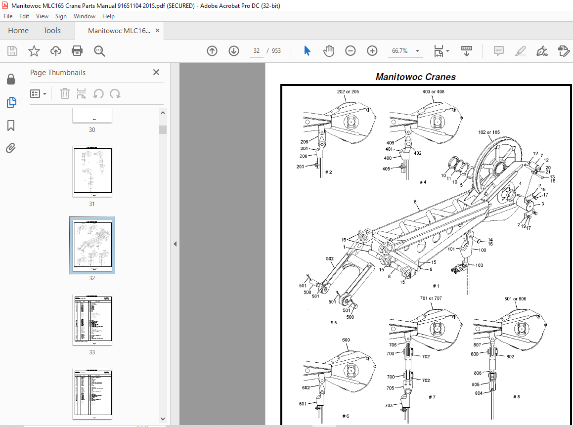Select page 32 thumbnail
Viewport: 573px width, 427px height.
pos(92,246)
